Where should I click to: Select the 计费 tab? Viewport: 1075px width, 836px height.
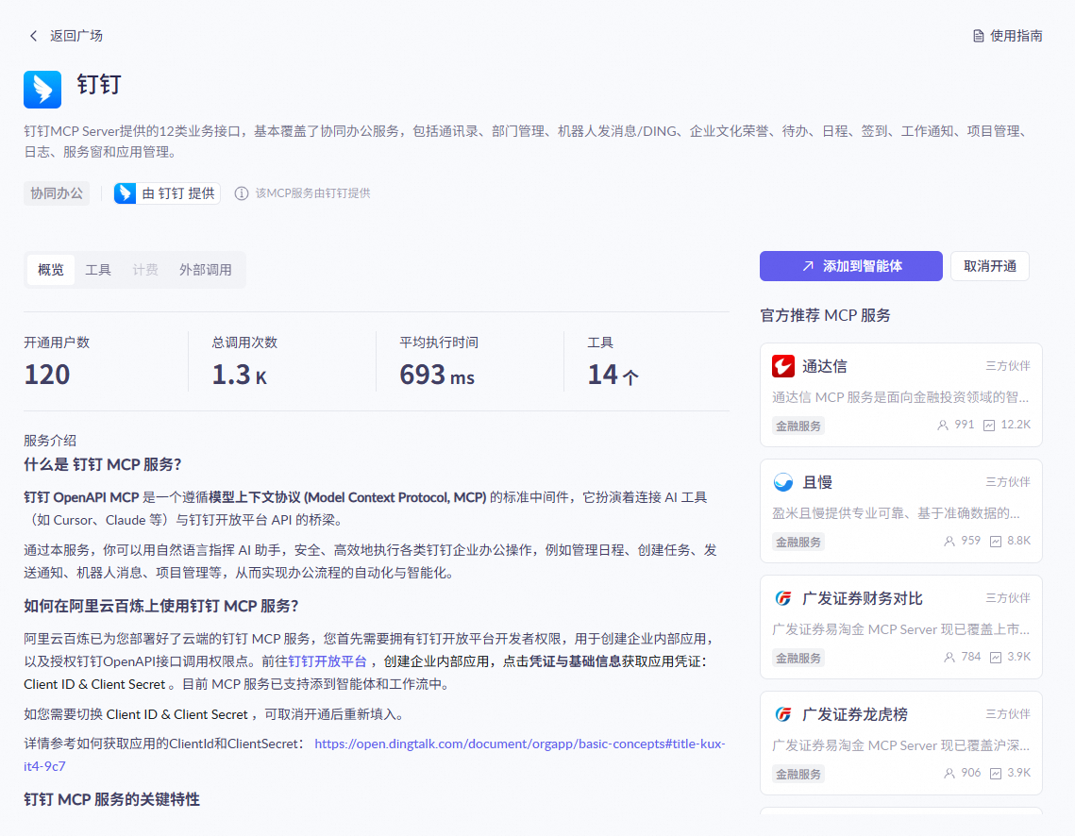145,270
